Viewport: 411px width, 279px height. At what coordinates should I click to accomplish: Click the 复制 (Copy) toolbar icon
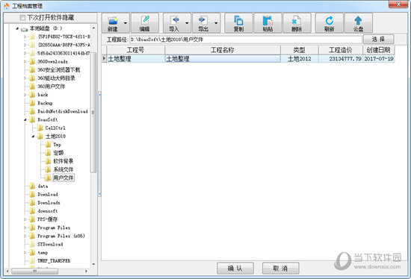(x=238, y=23)
